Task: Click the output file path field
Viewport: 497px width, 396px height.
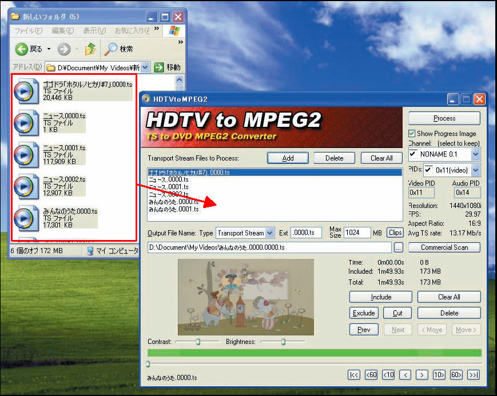Action: [x=270, y=247]
